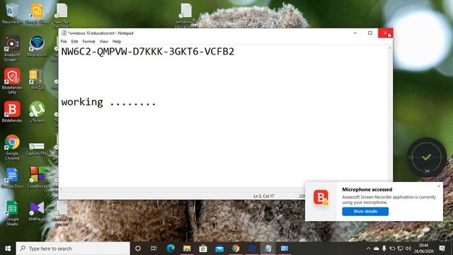The width and height of the screenshot is (453, 255).
Task: Close the Notepad window
Action: [x=385, y=33]
